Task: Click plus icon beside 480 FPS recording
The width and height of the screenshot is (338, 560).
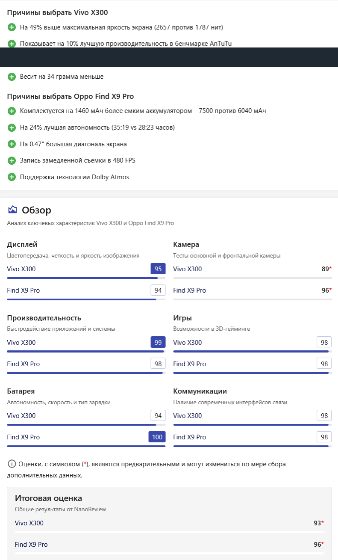Action: pyautogui.click(x=12, y=160)
